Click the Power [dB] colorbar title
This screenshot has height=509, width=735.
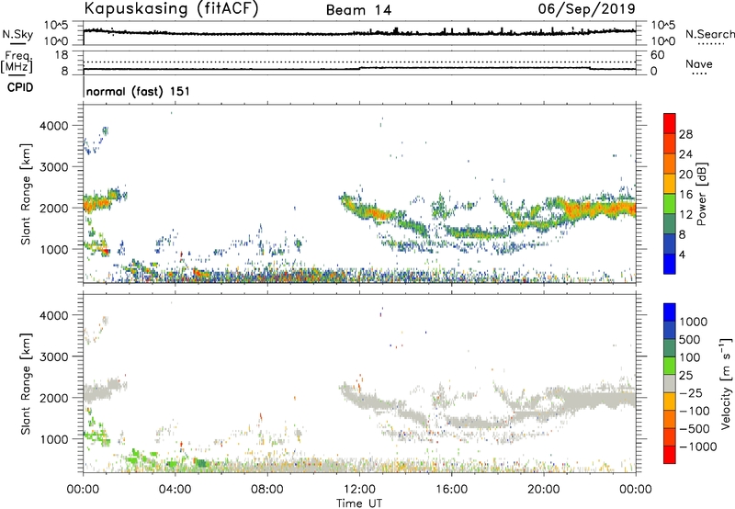(701, 194)
